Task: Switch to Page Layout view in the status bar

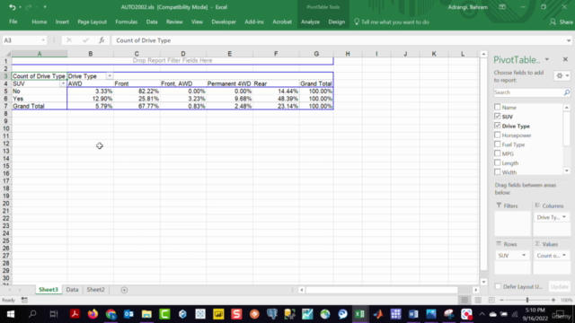Action: [x=478, y=300]
